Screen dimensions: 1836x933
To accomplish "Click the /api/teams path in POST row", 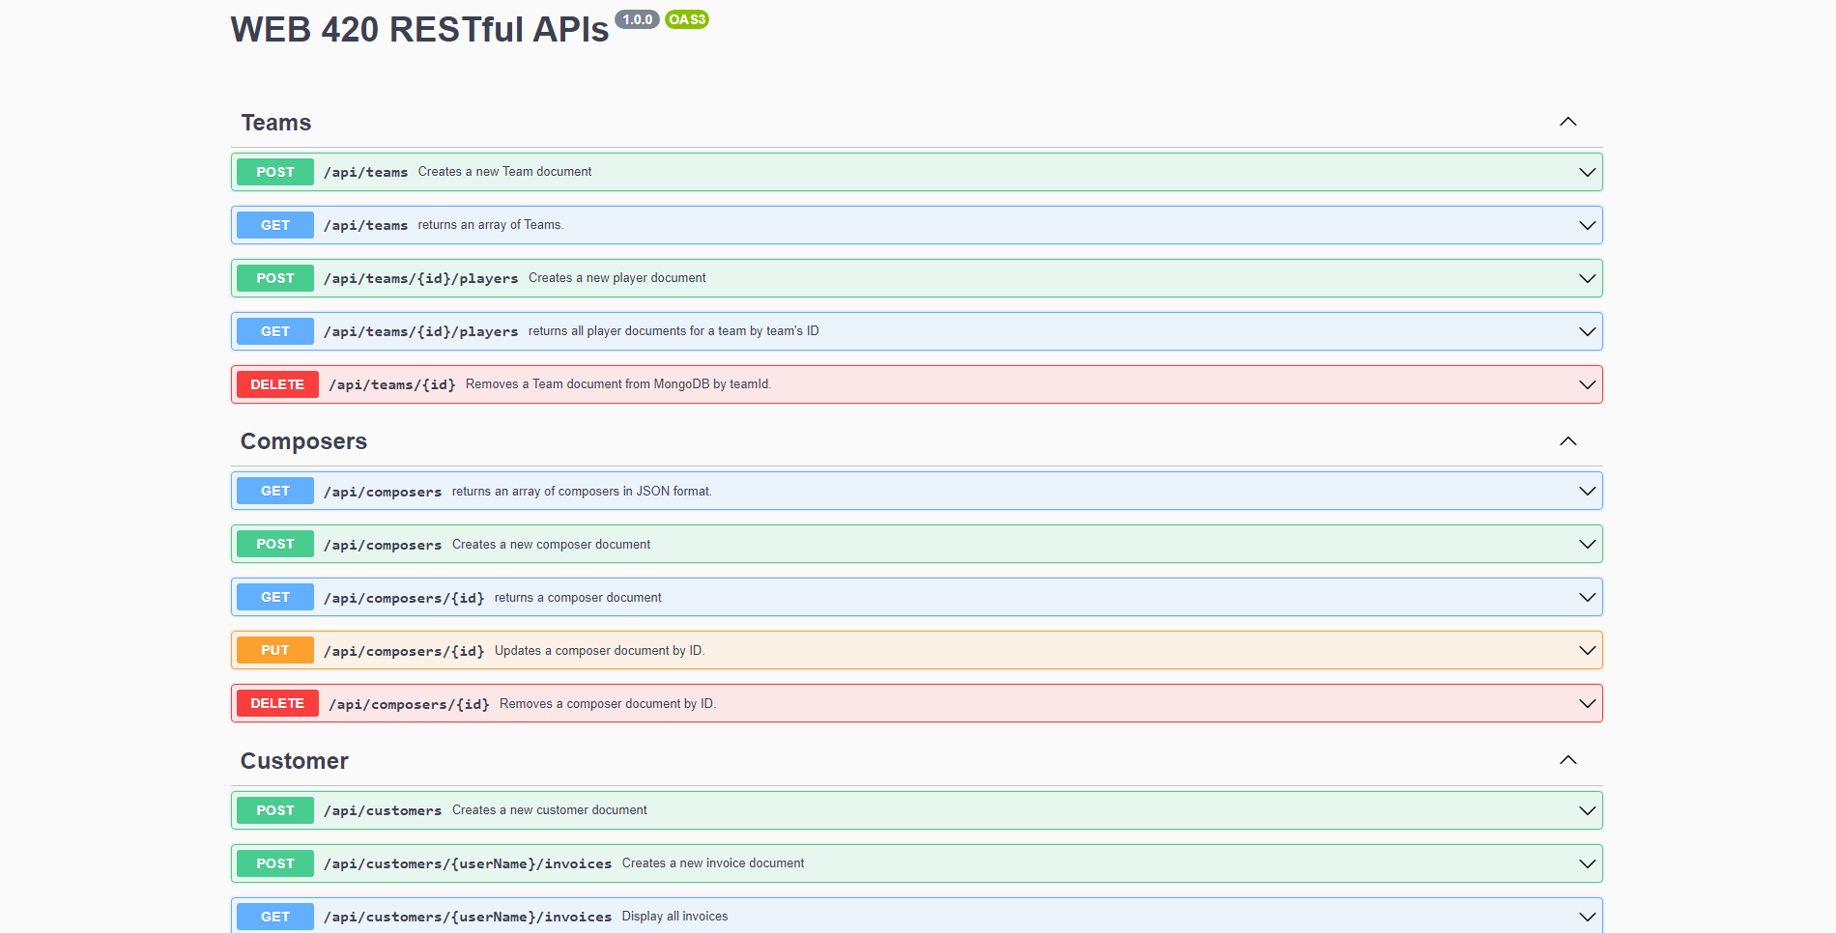I will click(x=365, y=172).
